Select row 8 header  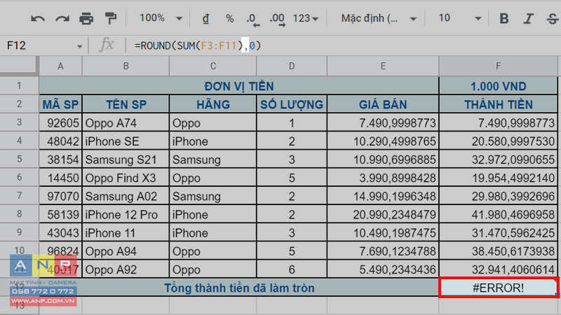coord(20,214)
